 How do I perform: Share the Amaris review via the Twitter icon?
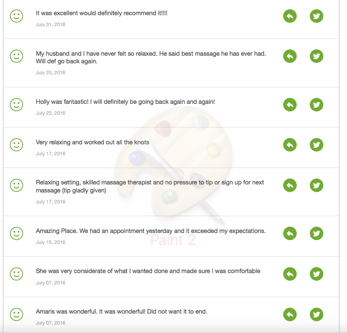point(316,314)
